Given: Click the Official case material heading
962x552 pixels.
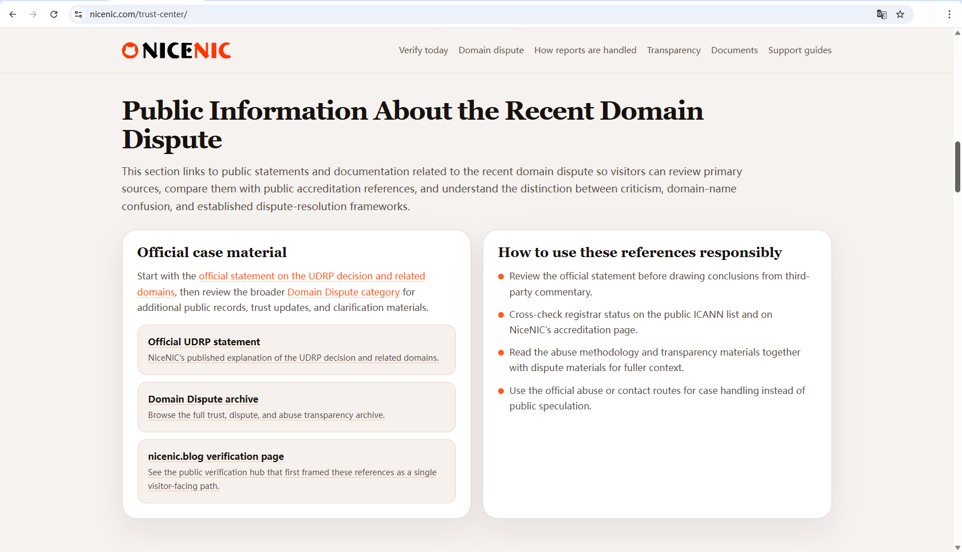Looking at the screenshot, I should 212,253.
